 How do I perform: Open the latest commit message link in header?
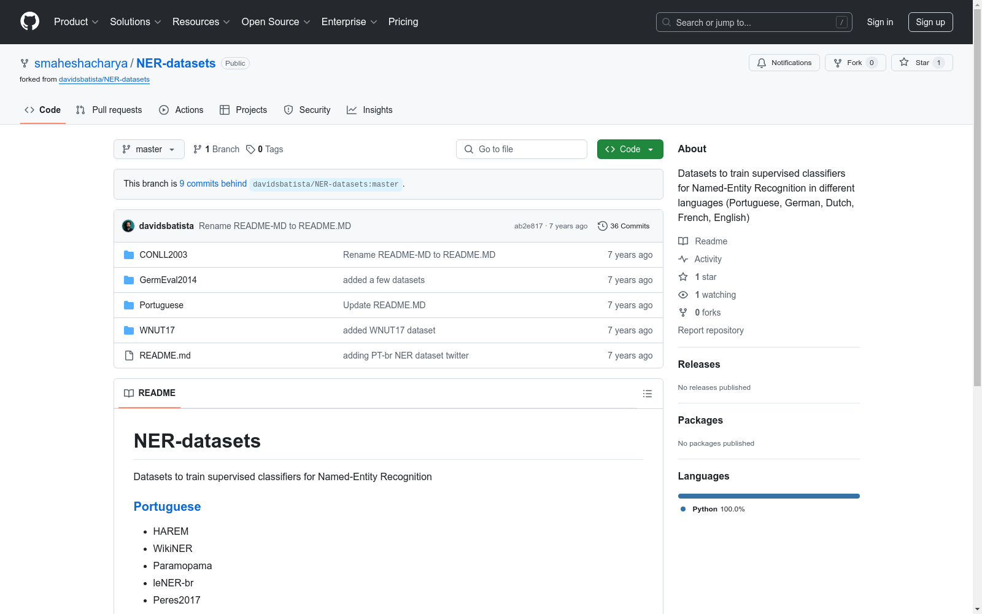pos(275,226)
